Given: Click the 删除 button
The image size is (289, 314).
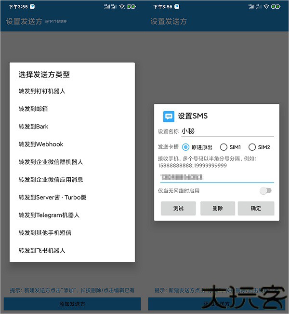Looking at the screenshot, I should pos(218,209).
